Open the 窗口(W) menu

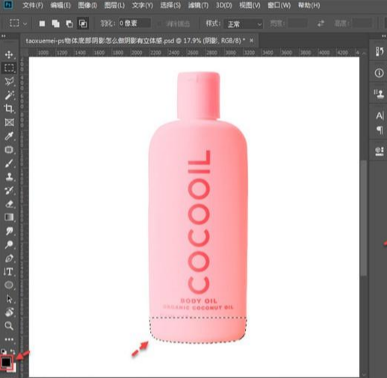tap(279, 5)
